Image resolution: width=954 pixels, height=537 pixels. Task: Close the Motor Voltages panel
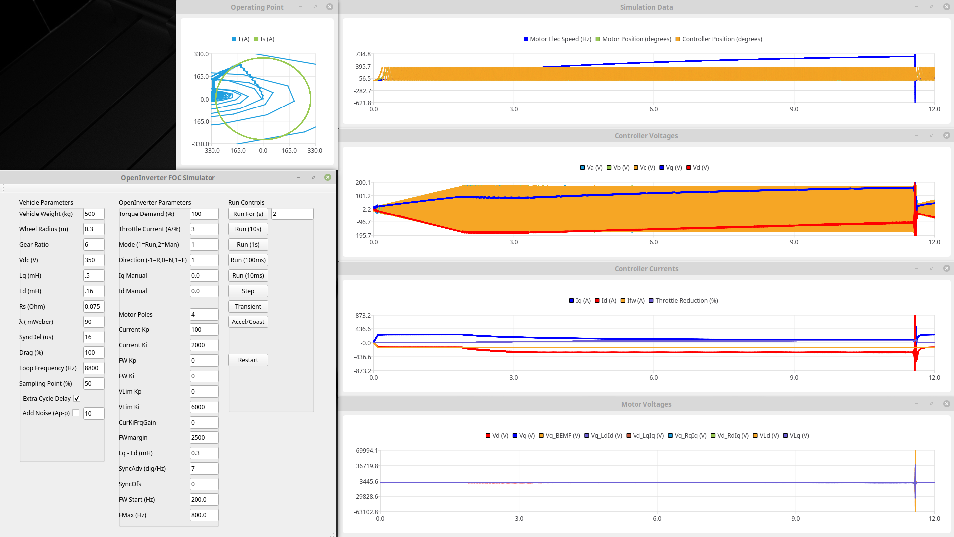(946, 404)
